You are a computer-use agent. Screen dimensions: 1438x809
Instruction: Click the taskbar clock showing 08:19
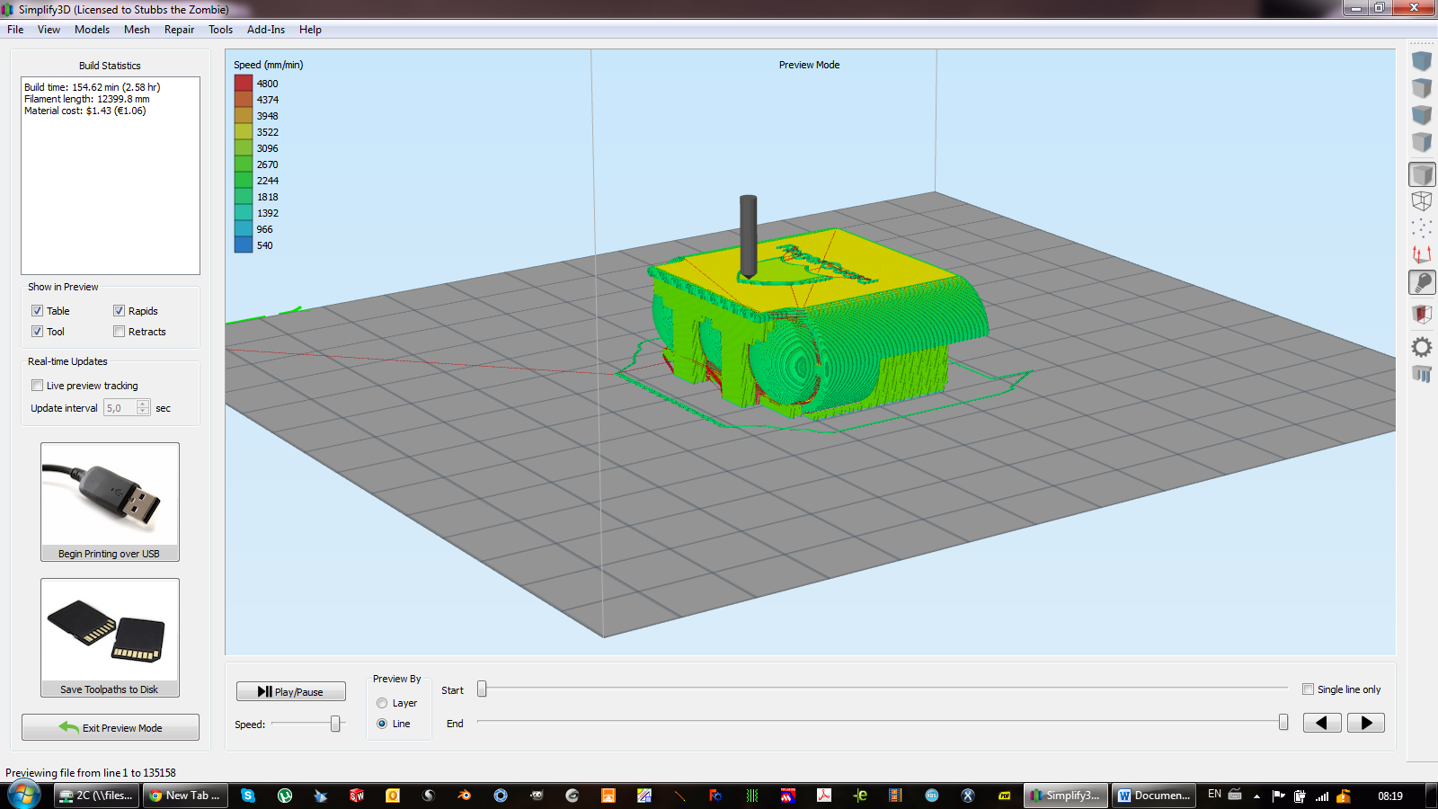(1390, 796)
